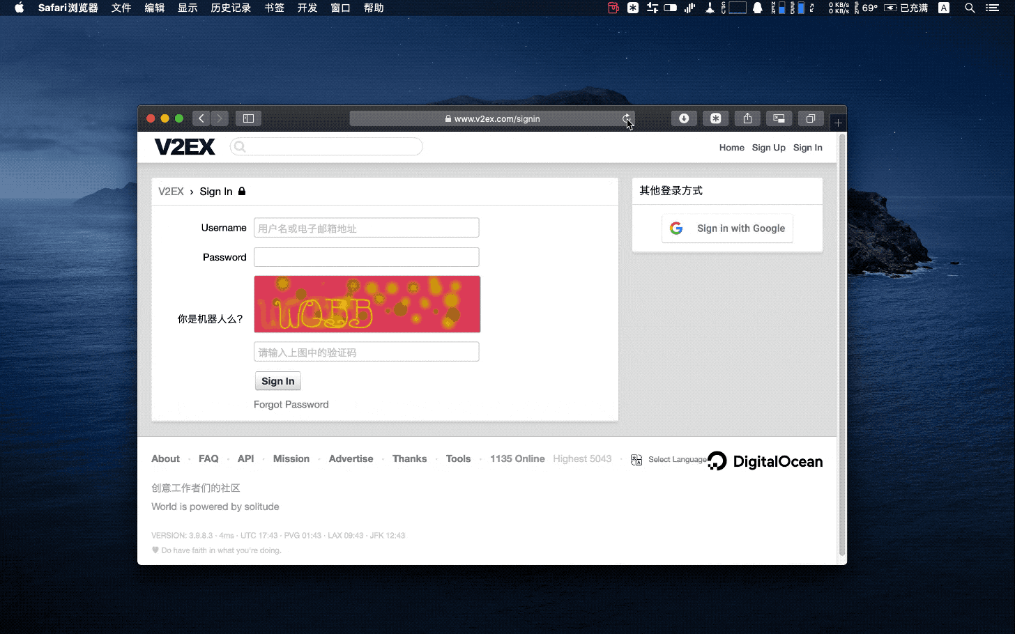Viewport: 1015px width, 634px height.
Task: Click the picture-in-picture toolbar icon
Action: [779, 118]
